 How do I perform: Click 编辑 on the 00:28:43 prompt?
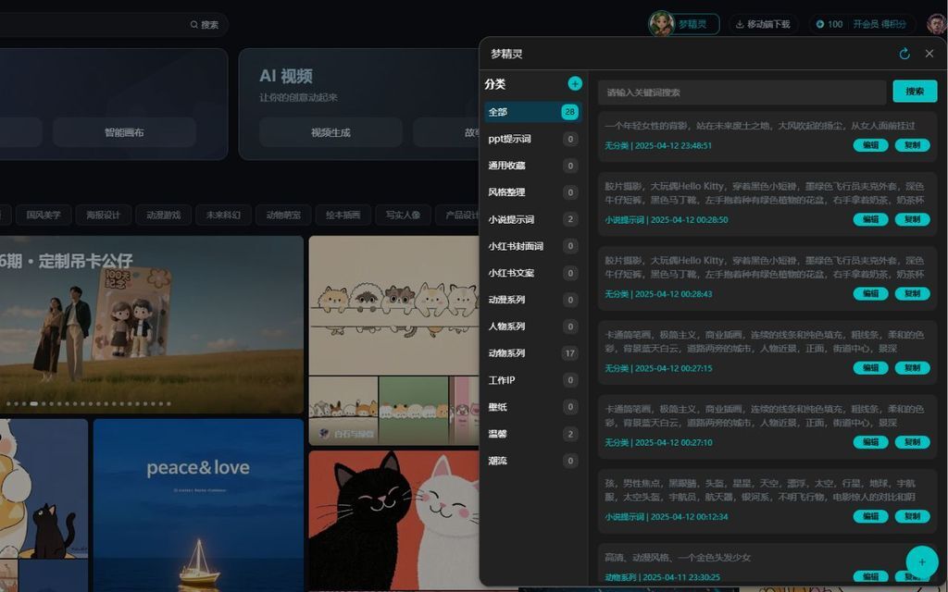click(870, 293)
